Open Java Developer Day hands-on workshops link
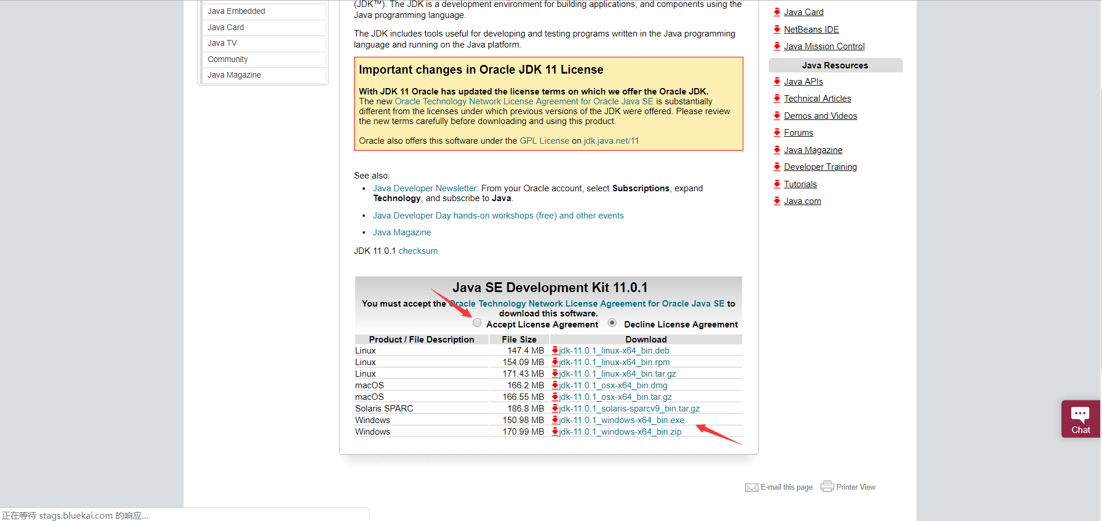 [498, 216]
